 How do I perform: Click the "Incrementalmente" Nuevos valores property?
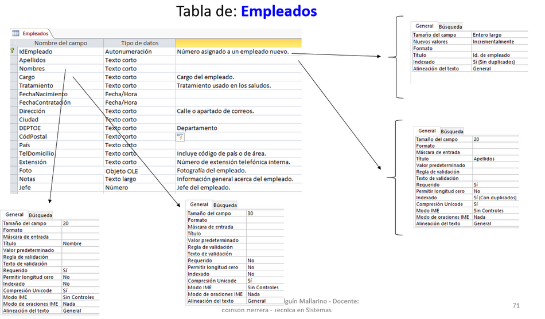point(493,42)
